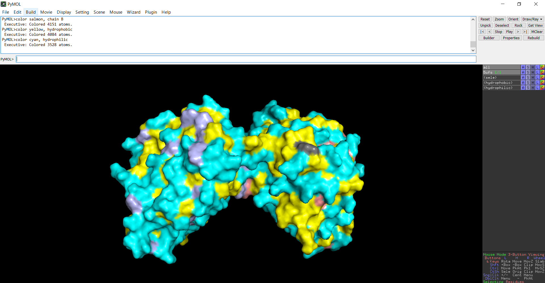Toggle the (sele) selection entry

(502, 78)
